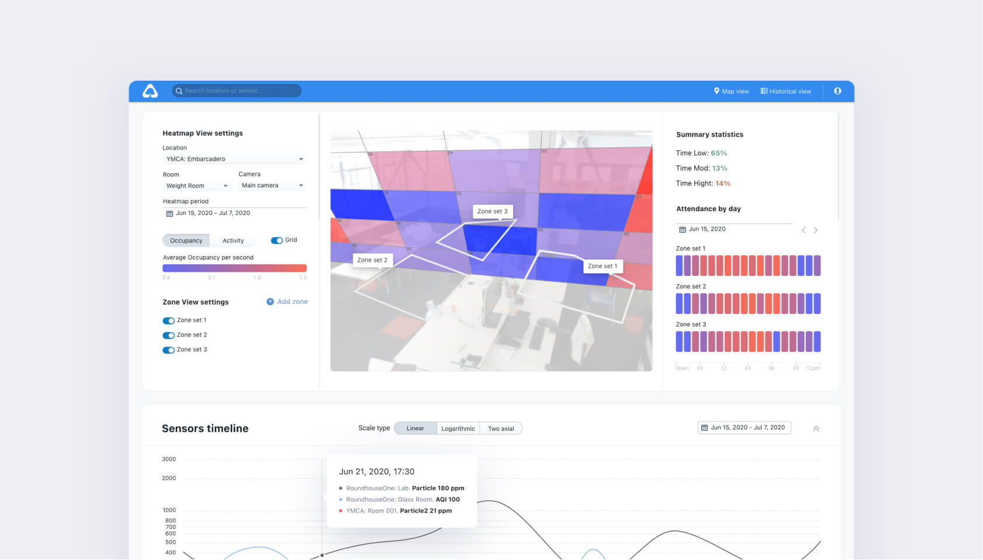The height and width of the screenshot is (560, 983).
Task: Select the Occupancy tab
Action: click(186, 241)
